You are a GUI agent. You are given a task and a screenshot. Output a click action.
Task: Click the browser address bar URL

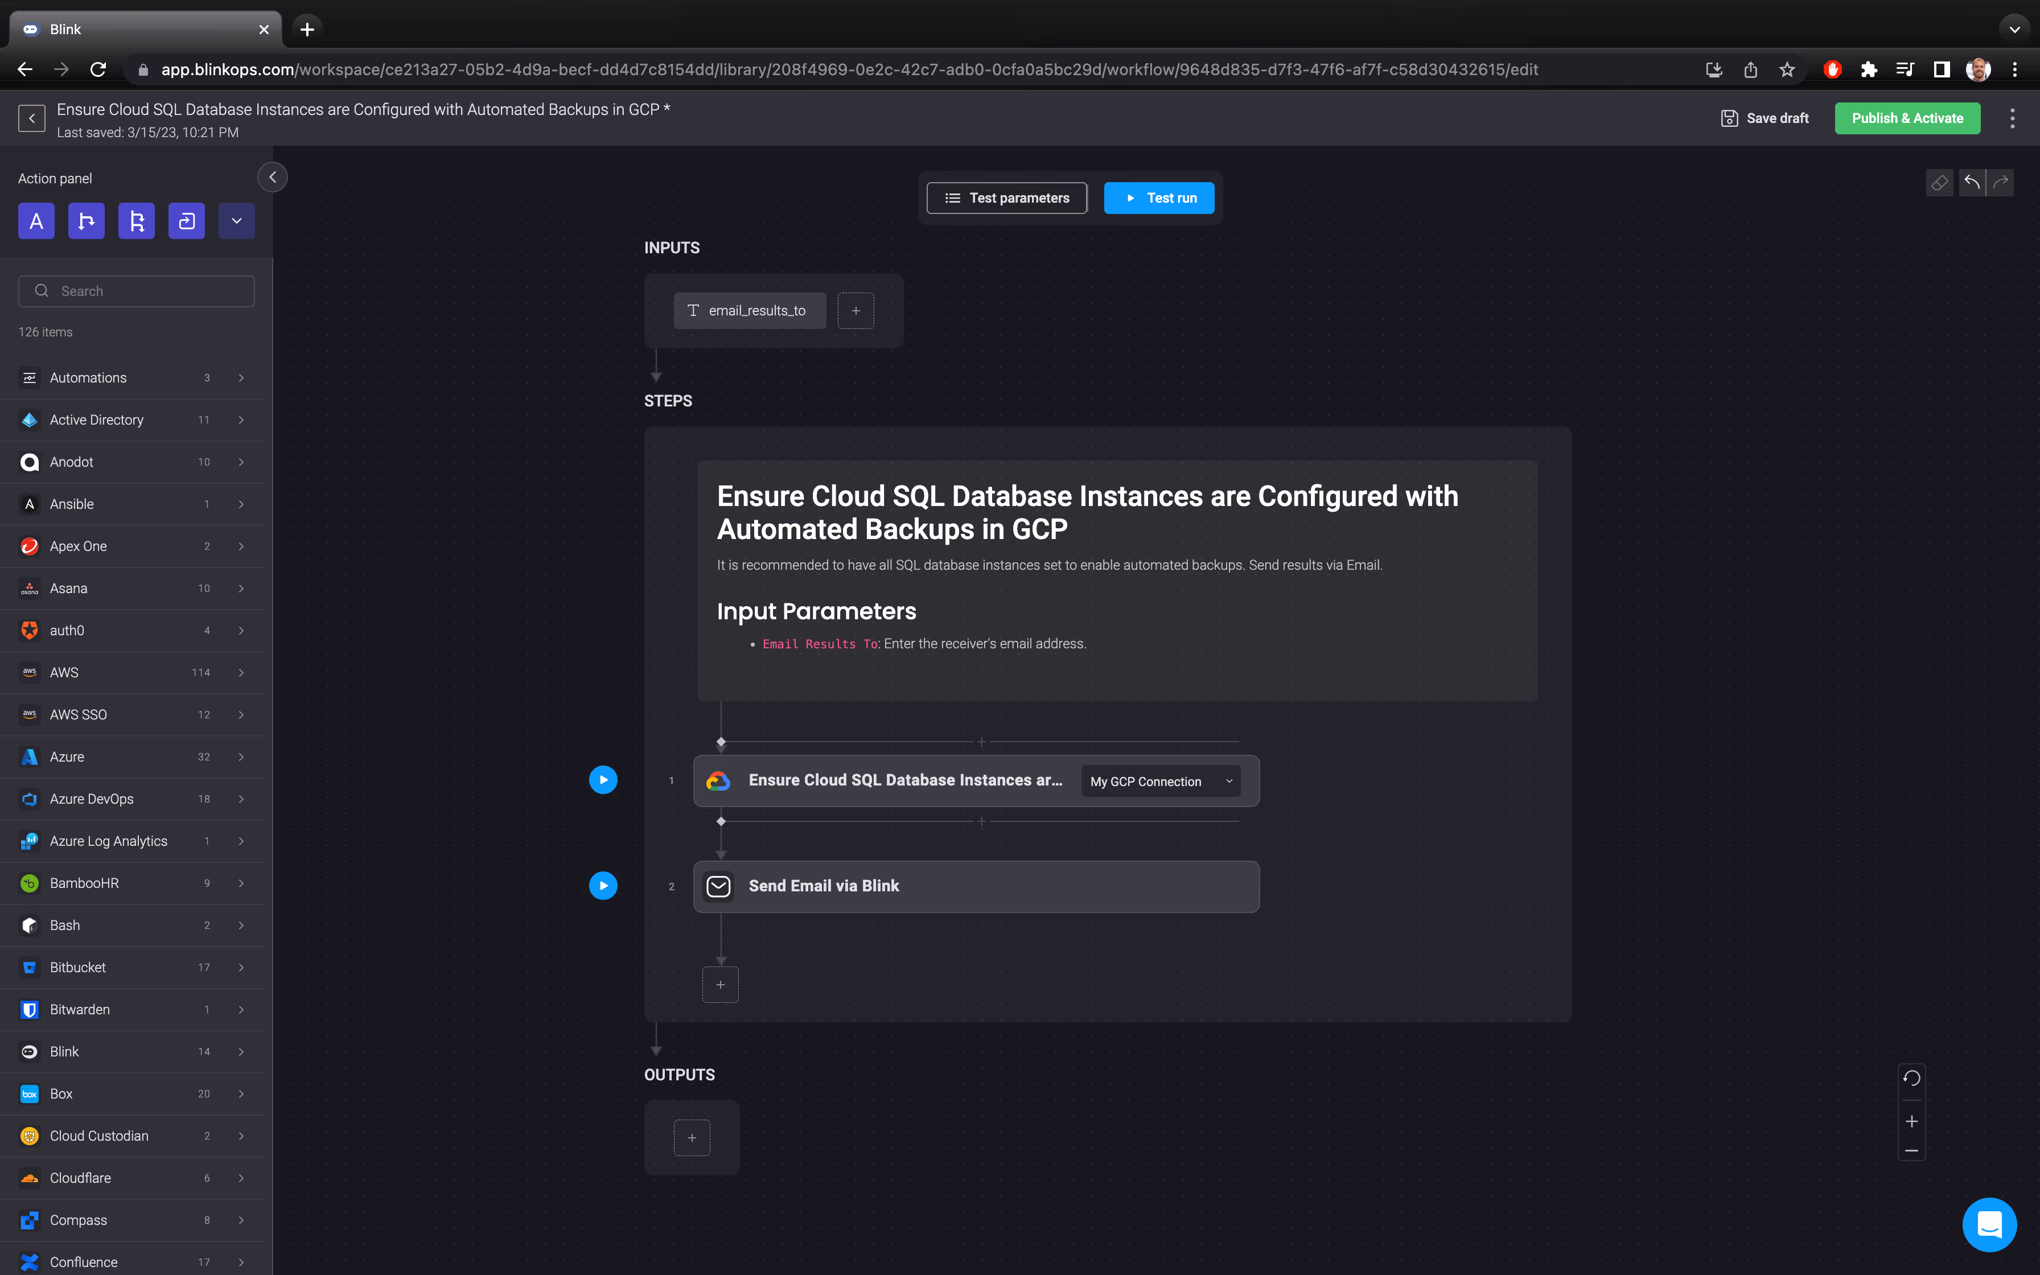pyautogui.click(x=850, y=70)
